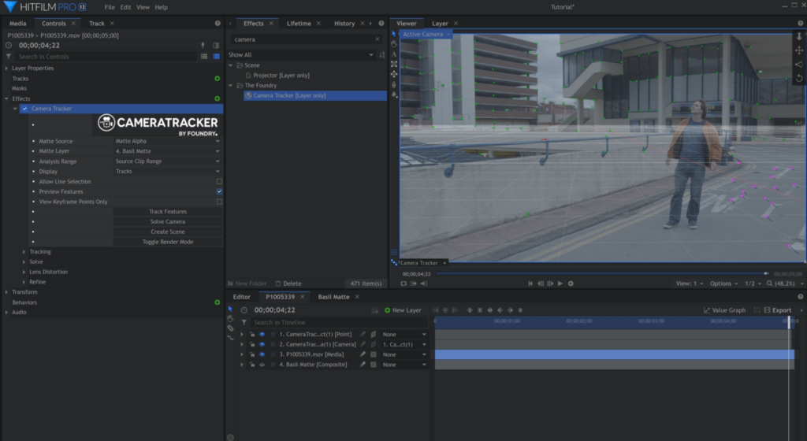
Task: Select the slice tool in timeline toolbar
Action: point(230,328)
